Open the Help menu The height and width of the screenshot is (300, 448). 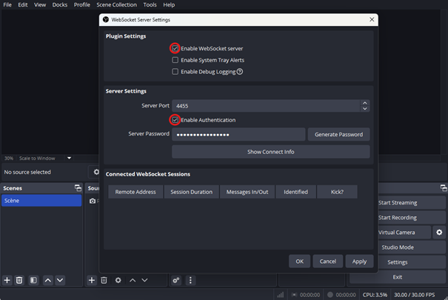(x=169, y=5)
